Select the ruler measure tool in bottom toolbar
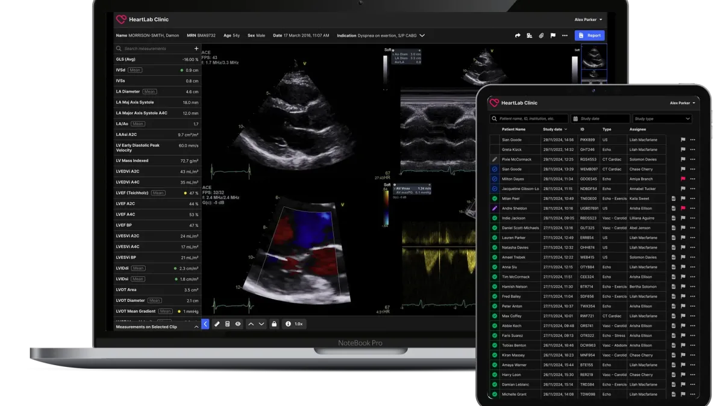Viewport: 723px width, 406px height. pyautogui.click(x=217, y=324)
